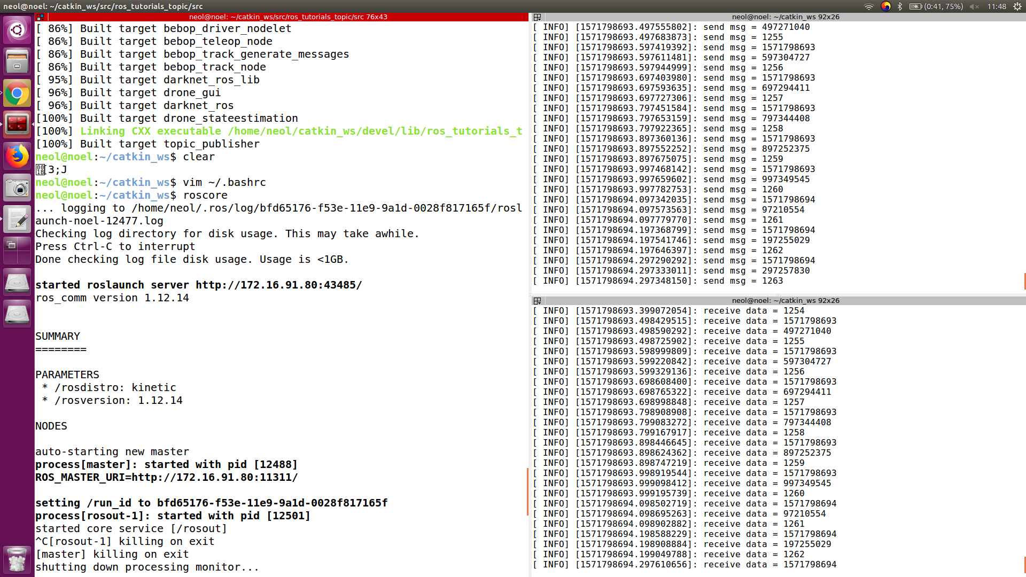The width and height of the screenshot is (1026, 577).
Task: Open Ubuntu Dash search launcher
Action: pyautogui.click(x=17, y=30)
